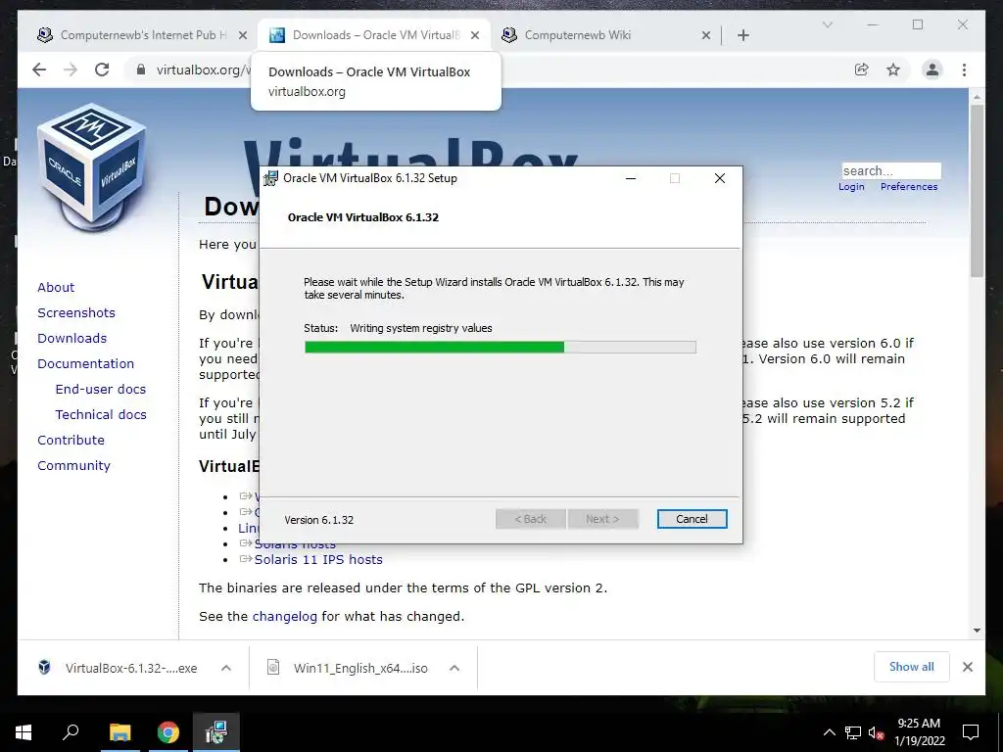Click the search field on the VirtualBox site
The width and height of the screenshot is (1003, 752).
point(891,170)
